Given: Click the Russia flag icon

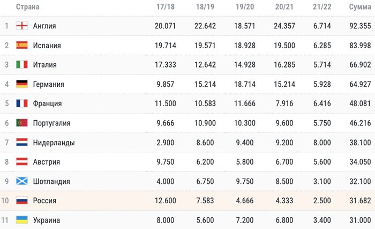Looking at the screenshot, I should pos(22,200).
